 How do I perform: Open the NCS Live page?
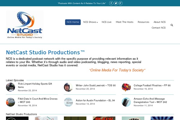[x=106, y=22]
